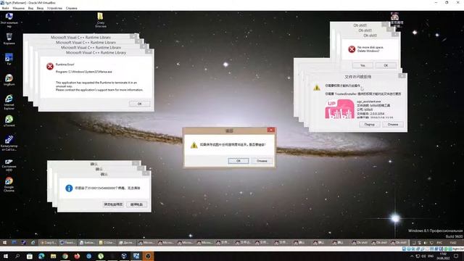Switch to the Crazy E... guest taskbar button
The height and width of the screenshot is (261, 464).
coord(48,243)
